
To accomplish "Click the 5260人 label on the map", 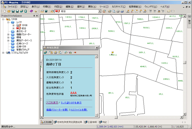I will 112,31.
